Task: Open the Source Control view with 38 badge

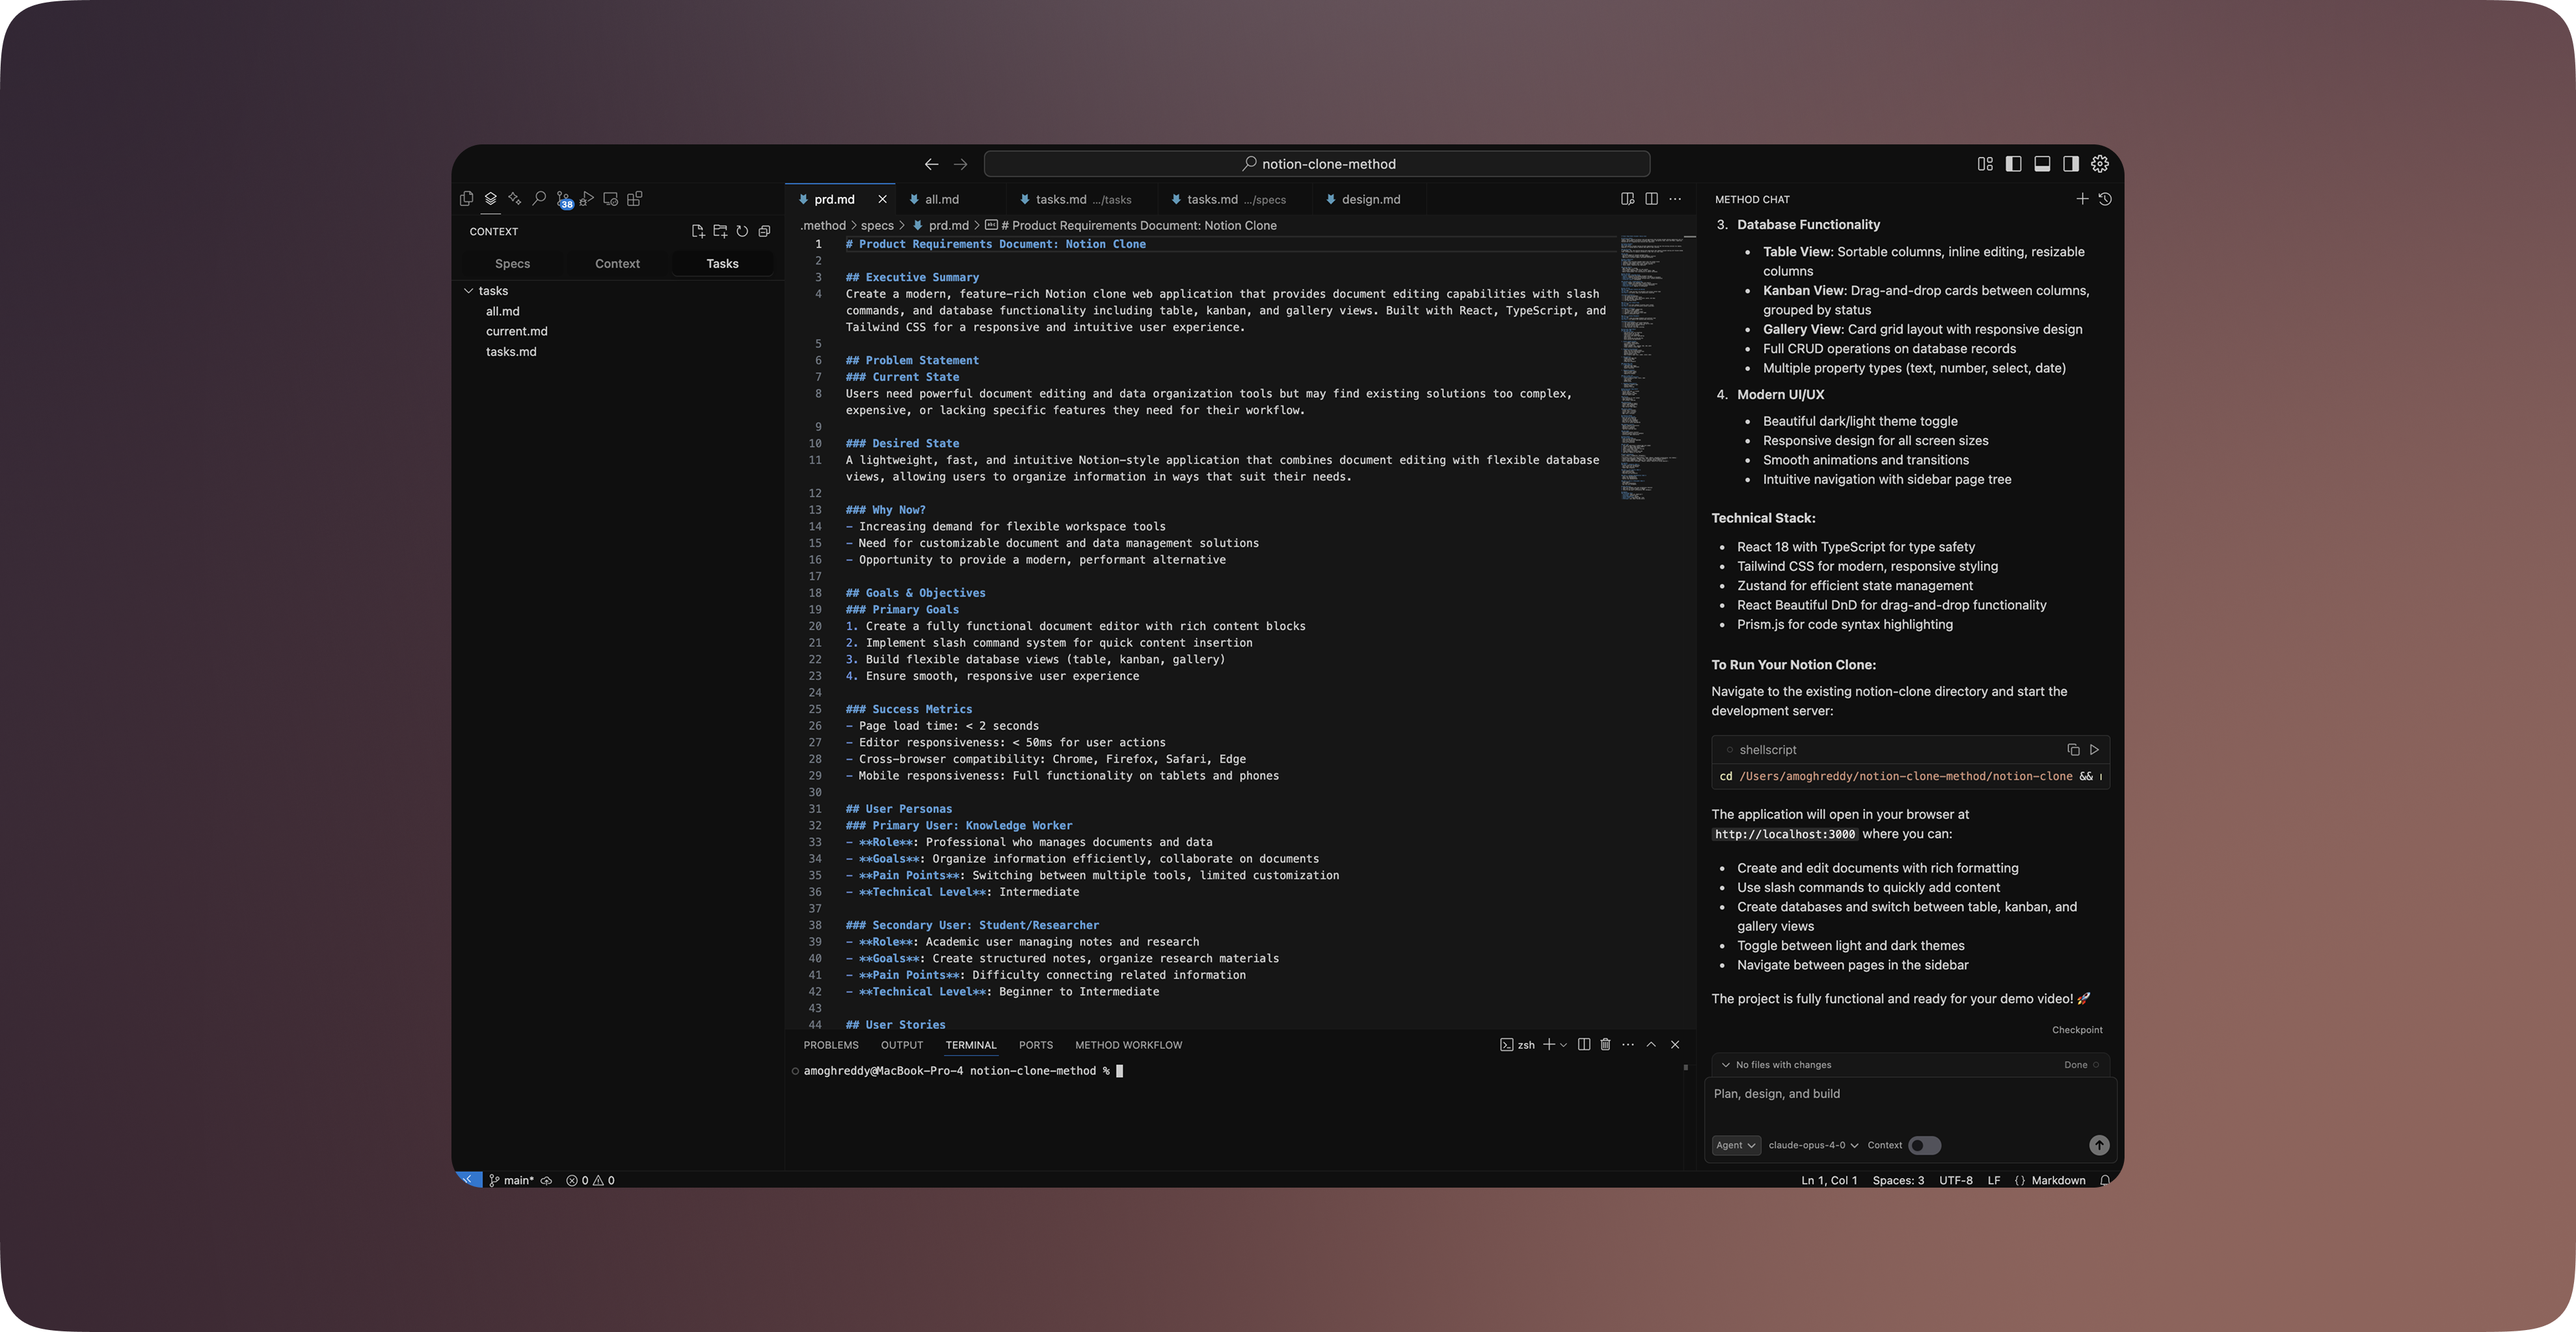Action: (x=563, y=199)
